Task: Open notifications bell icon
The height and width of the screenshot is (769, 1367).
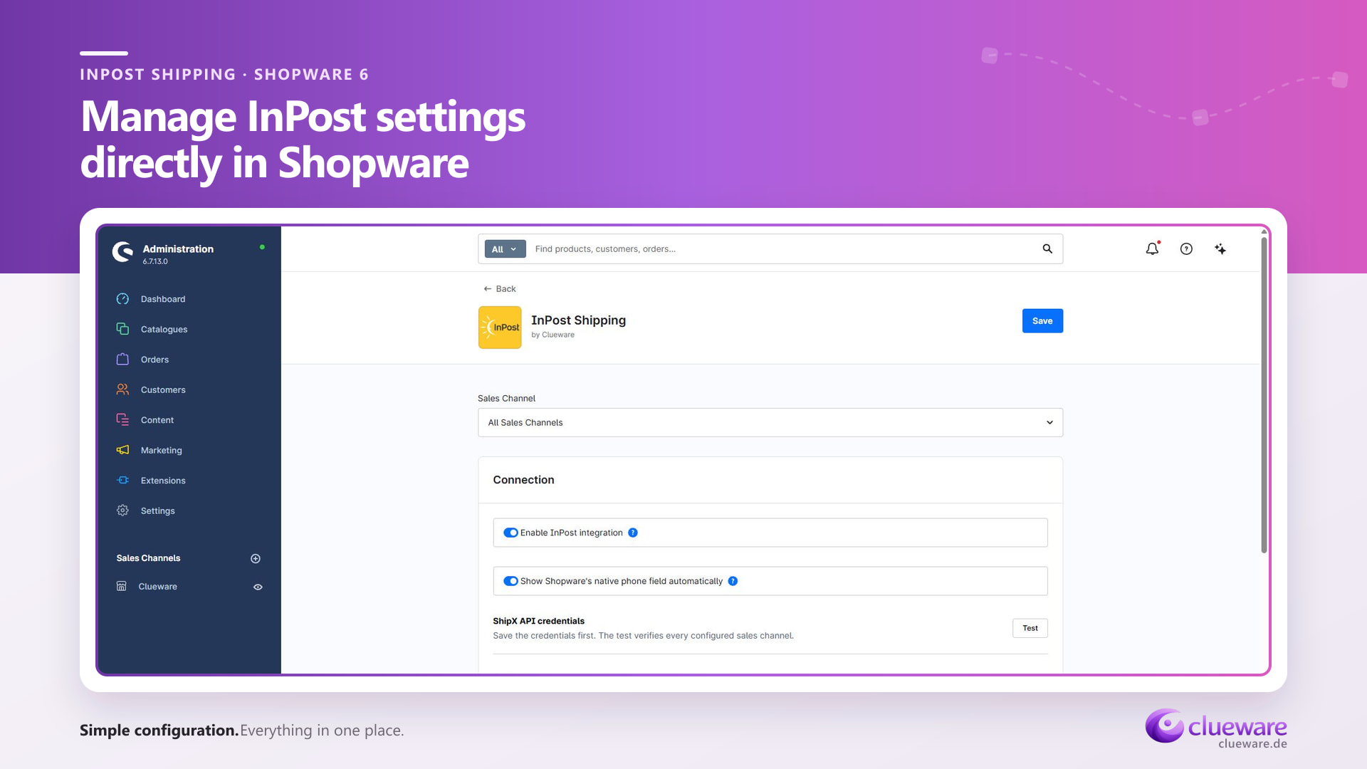Action: coord(1152,249)
